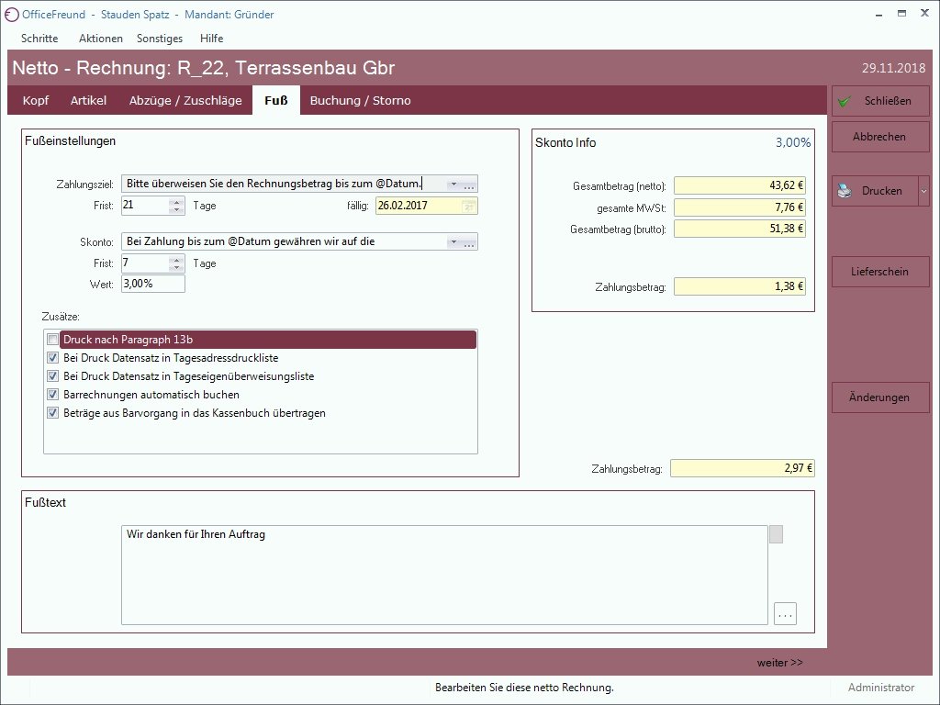940x705 pixels.
Task: Toggle Beträge aus Barvorgang in Kassenbuch
Action: point(52,413)
